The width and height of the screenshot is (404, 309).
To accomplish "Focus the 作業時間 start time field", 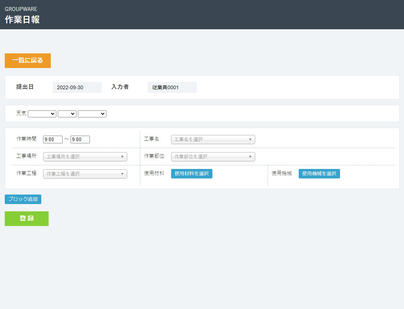I will (x=53, y=140).
